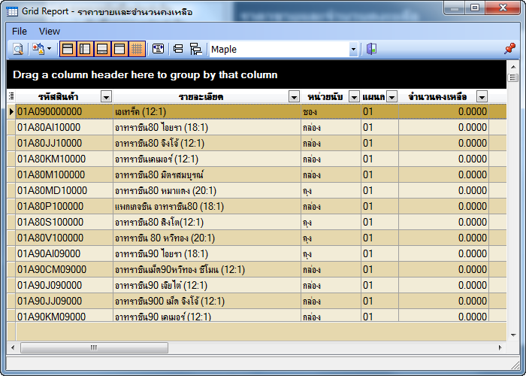Viewport: 526px width, 376px height.
Task: Click the fit columns width icon
Action: pyautogui.click(x=158, y=49)
